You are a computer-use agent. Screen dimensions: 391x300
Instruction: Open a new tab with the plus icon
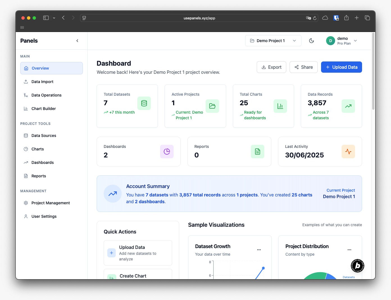point(357,18)
